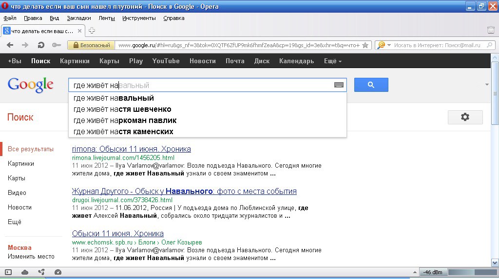Open YouTube in Google bar

point(166,61)
